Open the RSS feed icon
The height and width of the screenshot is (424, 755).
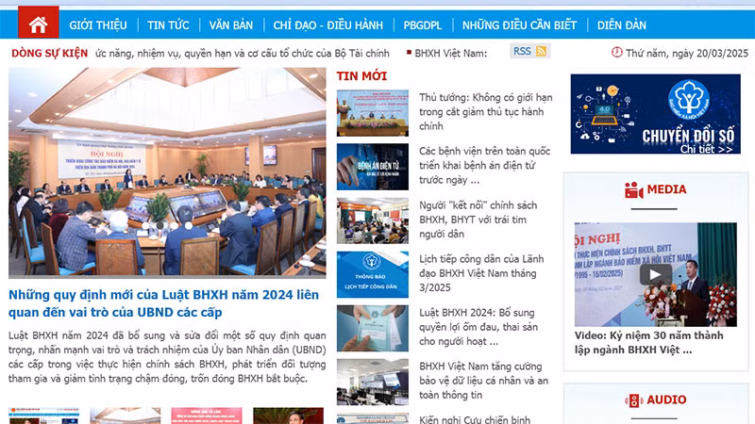[x=541, y=52]
